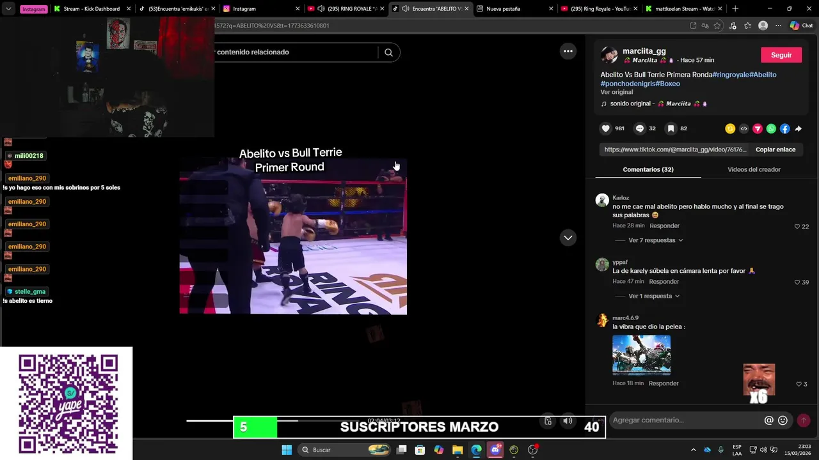Click the search magnifier in related content bar
The width and height of the screenshot is (819, 460).
click(388, 52)
